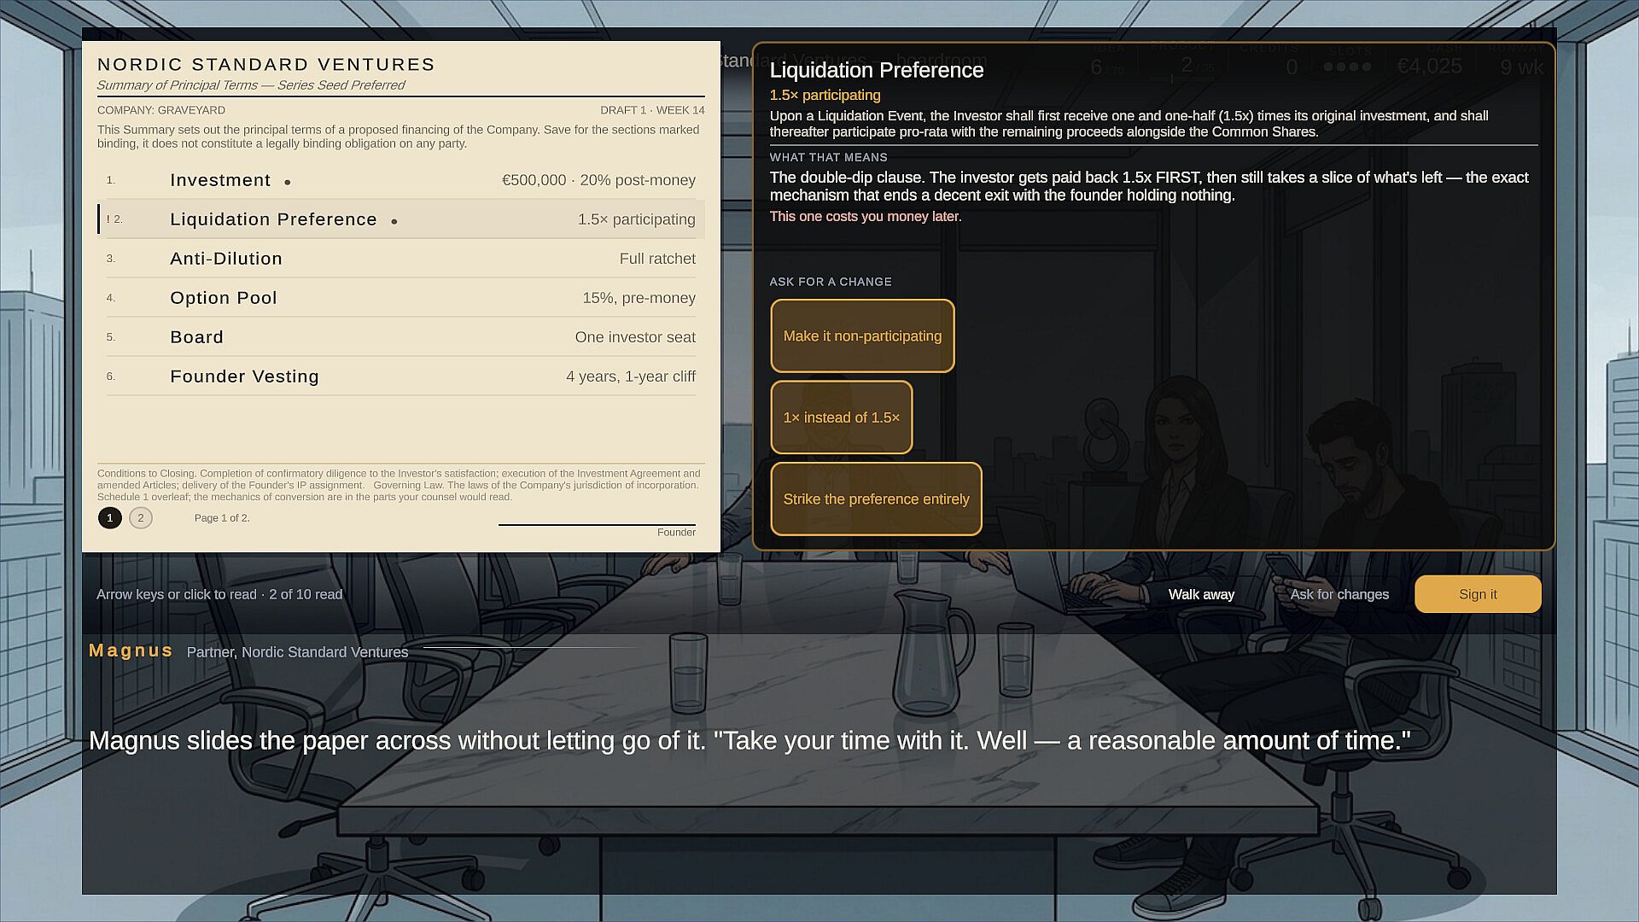Screen dimensions: 1639x922
Task: Click the Full ratchet value
Action: 657,259
